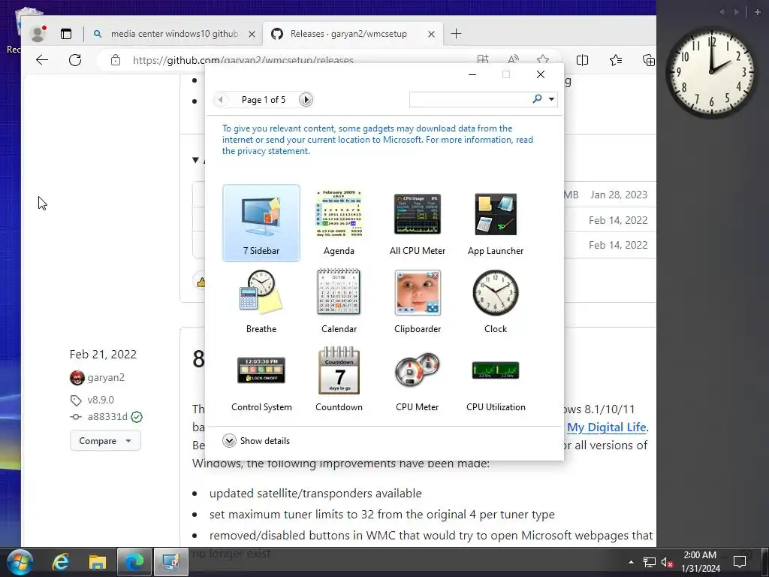This screenshot has width=769, height=577.
Task: Open Internet Explorer from taskbar
Action: click(x=60, y=562)
